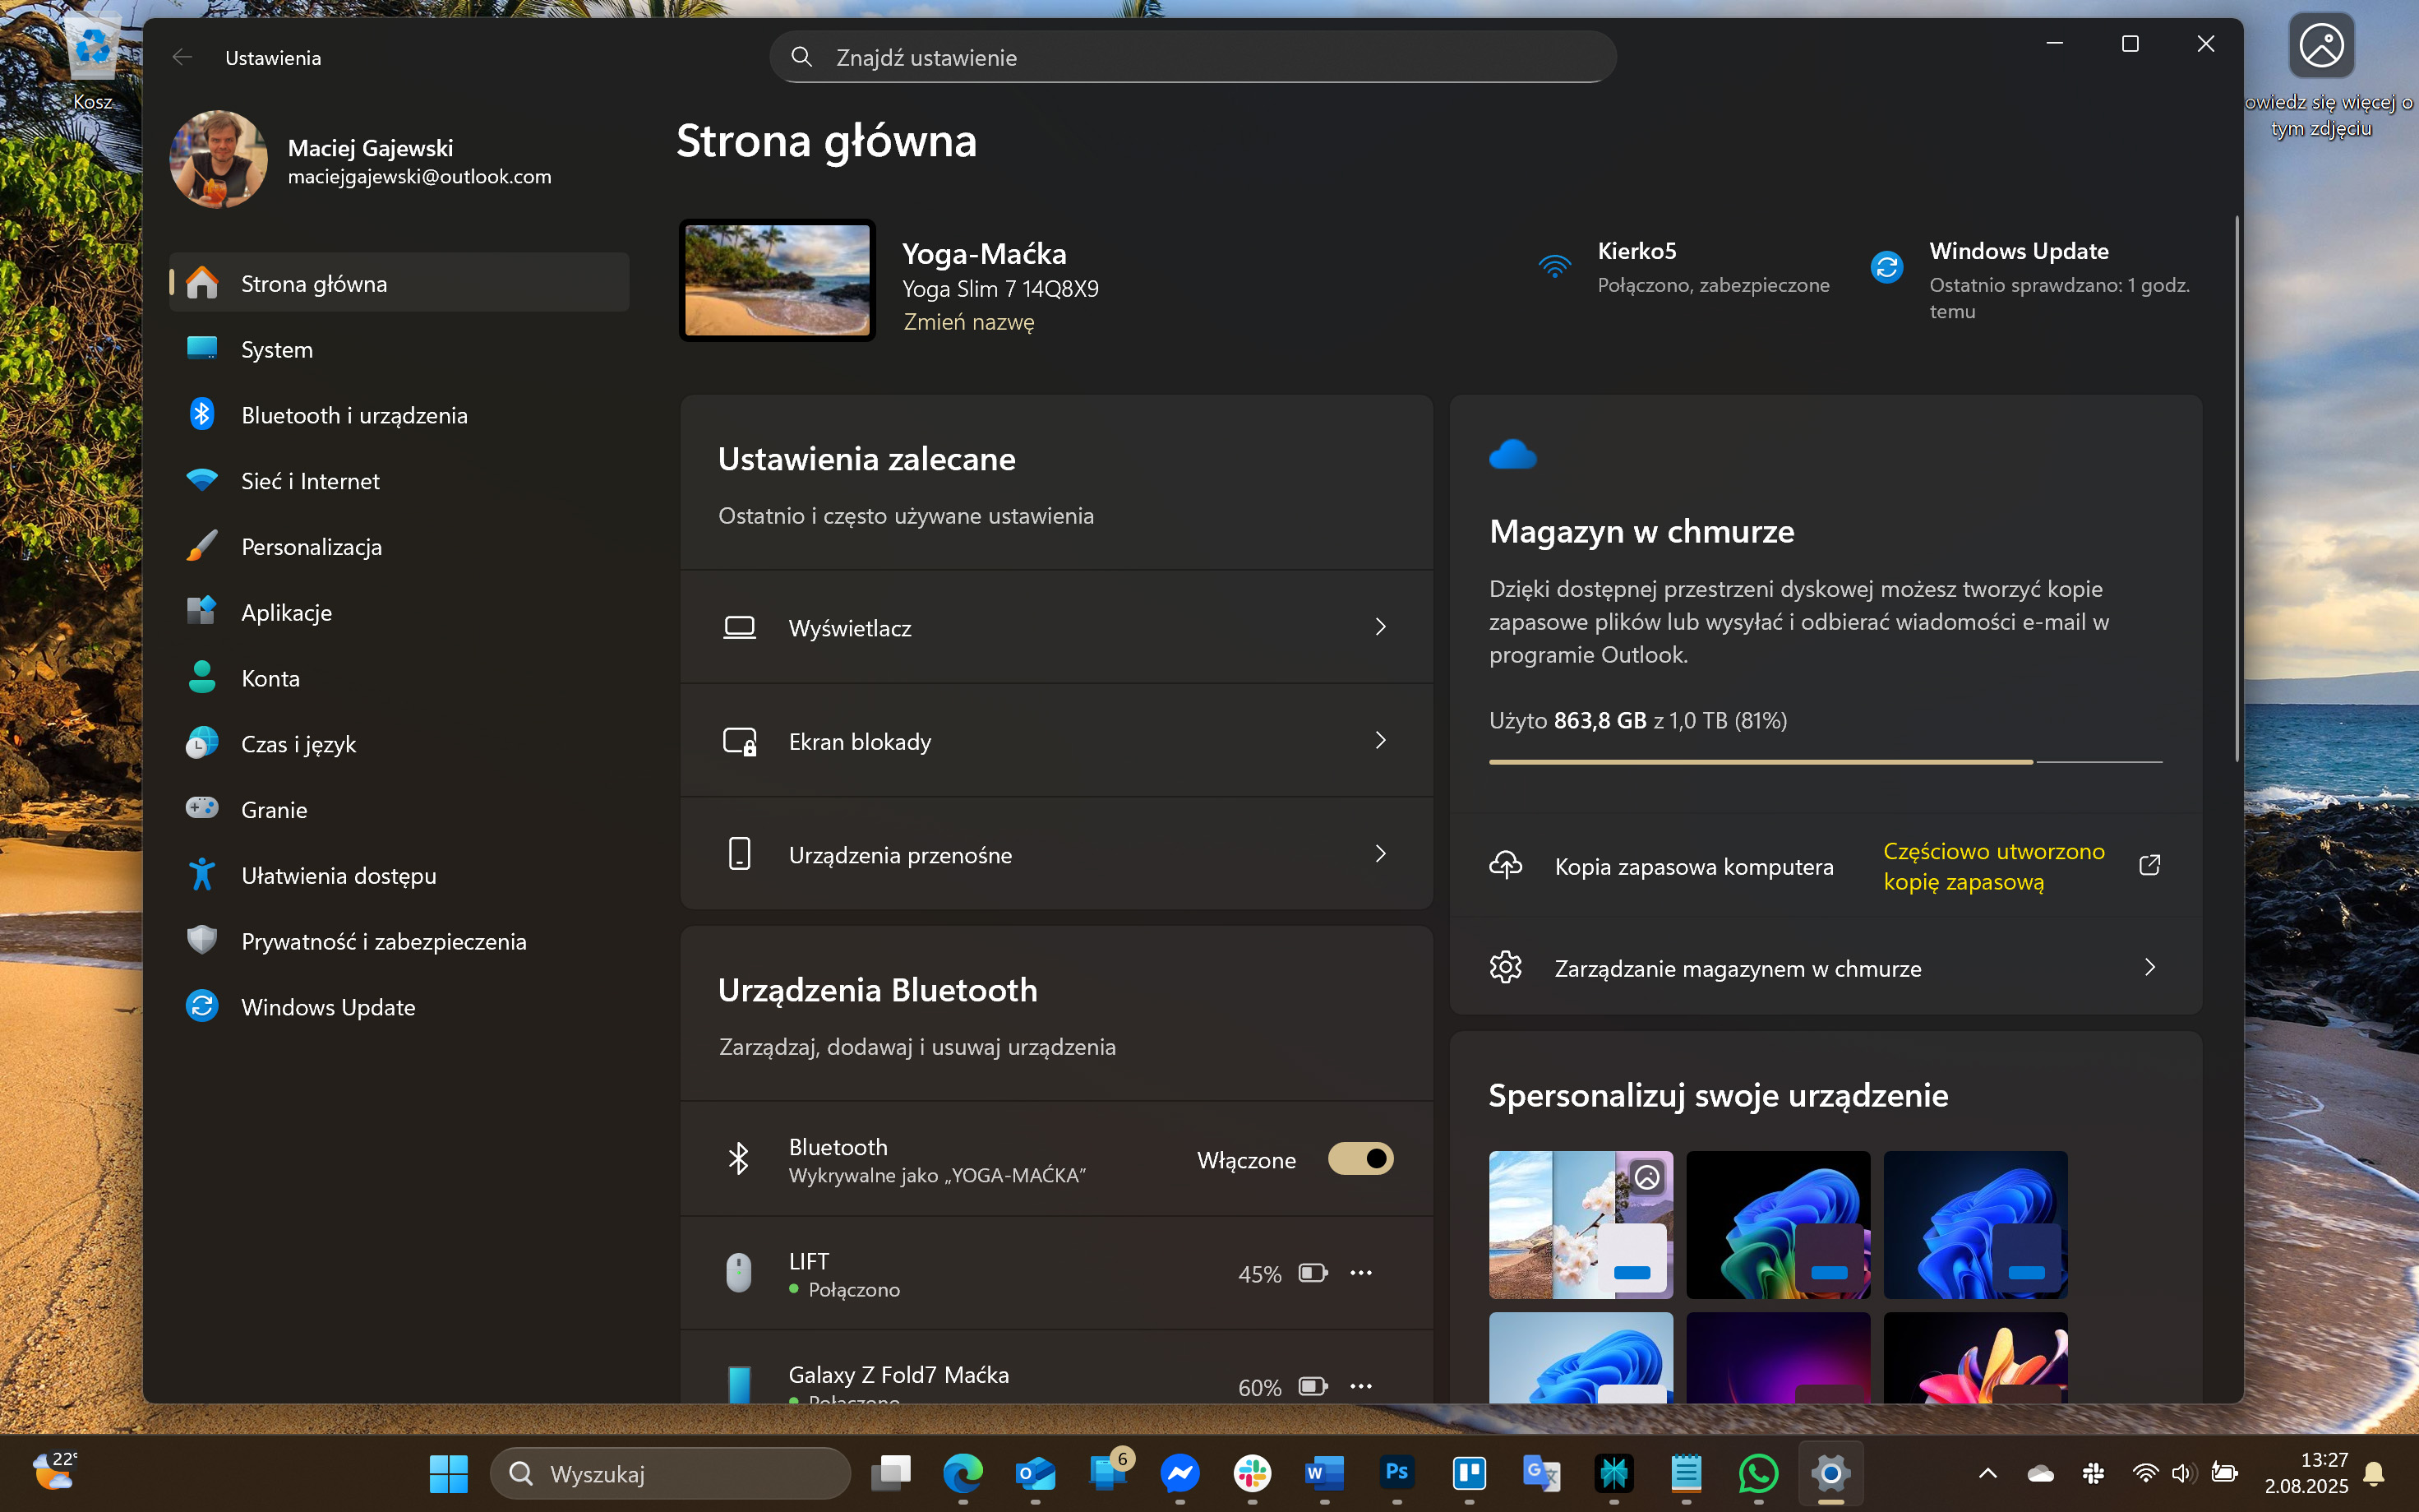Image resolution: width=2419 pixels, height=1512 pixels.
Task: Open Edge browser from the taskbar
Action: tap(963, 1473)
